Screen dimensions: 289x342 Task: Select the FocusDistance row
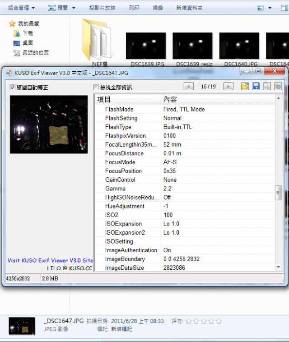185,153
